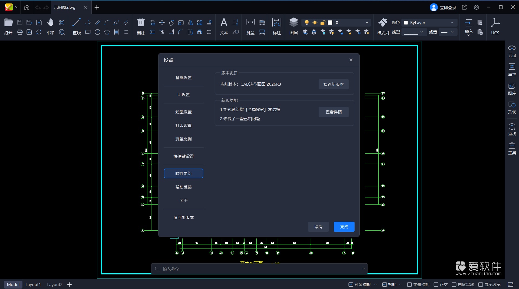519x289 pixels.
Task: Click the 打开 folder icon
Action: point(8,23)
